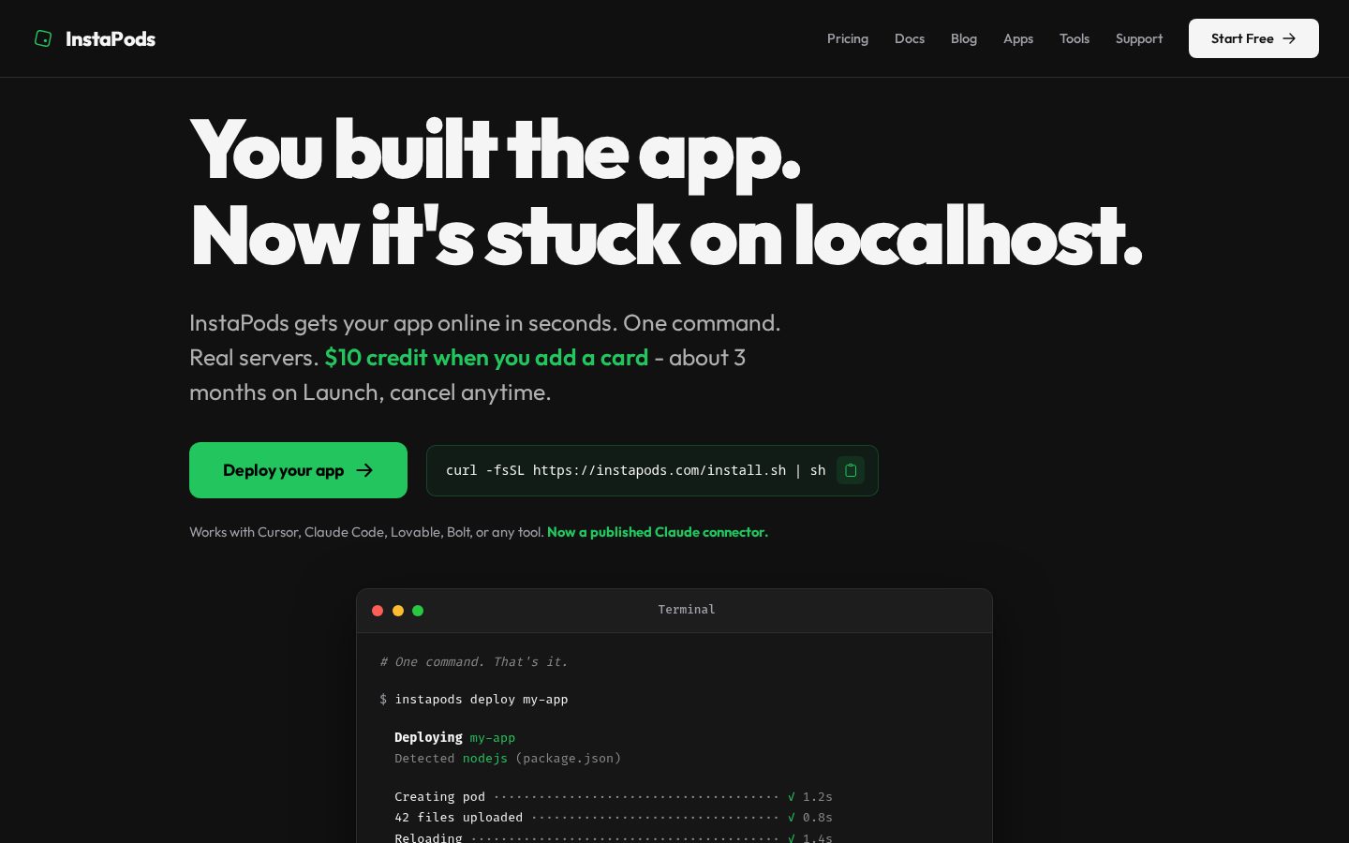Open the published Claude connector link

click(658, 532)
